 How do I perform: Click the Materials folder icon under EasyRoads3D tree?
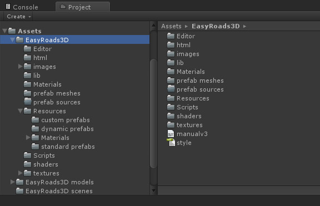point(27,84)
